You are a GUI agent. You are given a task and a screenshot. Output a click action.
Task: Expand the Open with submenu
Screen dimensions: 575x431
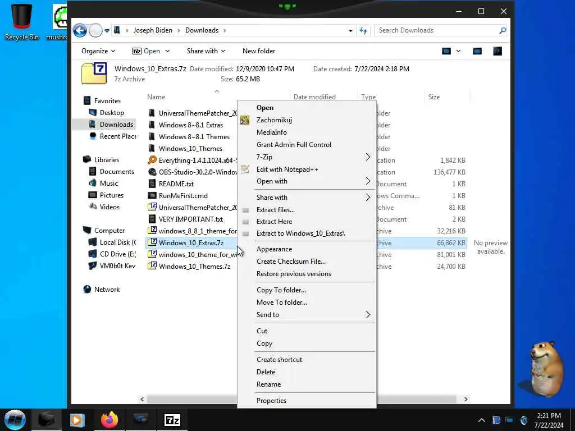tap(307, 181)
